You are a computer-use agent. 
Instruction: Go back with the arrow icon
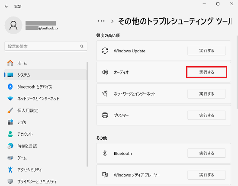[x=6, y=6]
